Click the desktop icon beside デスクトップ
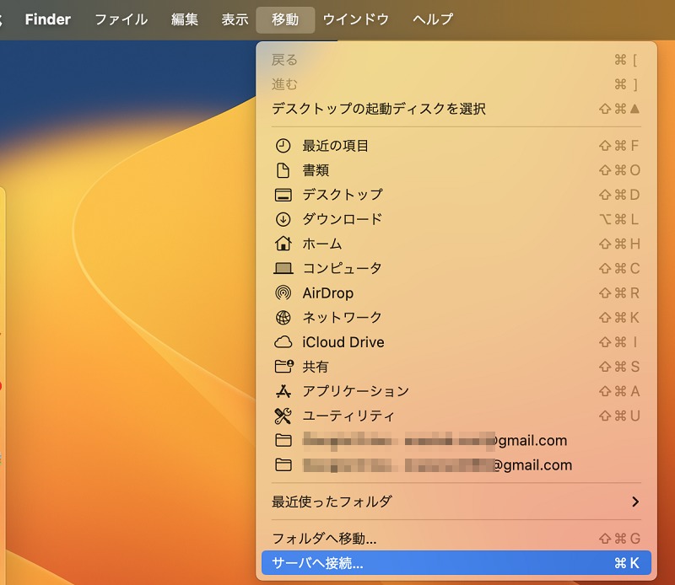This screenshot has width=675, height=585. click(x=283, y=195)
